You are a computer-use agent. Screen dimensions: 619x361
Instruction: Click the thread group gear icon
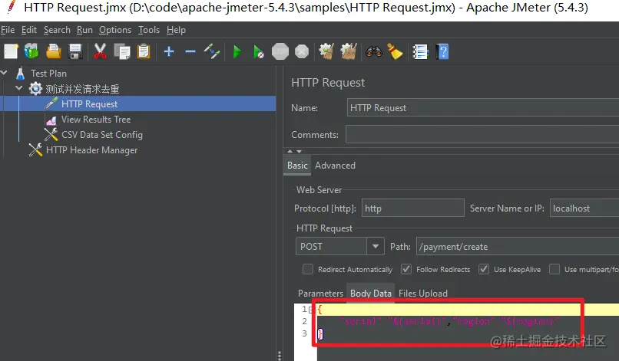(35, 89)
